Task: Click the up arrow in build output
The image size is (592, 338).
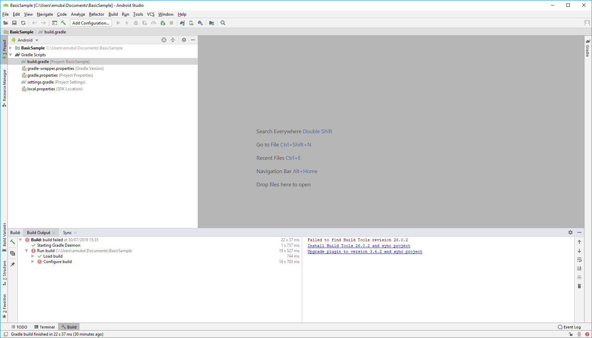Action: click(x=579, y=242)
